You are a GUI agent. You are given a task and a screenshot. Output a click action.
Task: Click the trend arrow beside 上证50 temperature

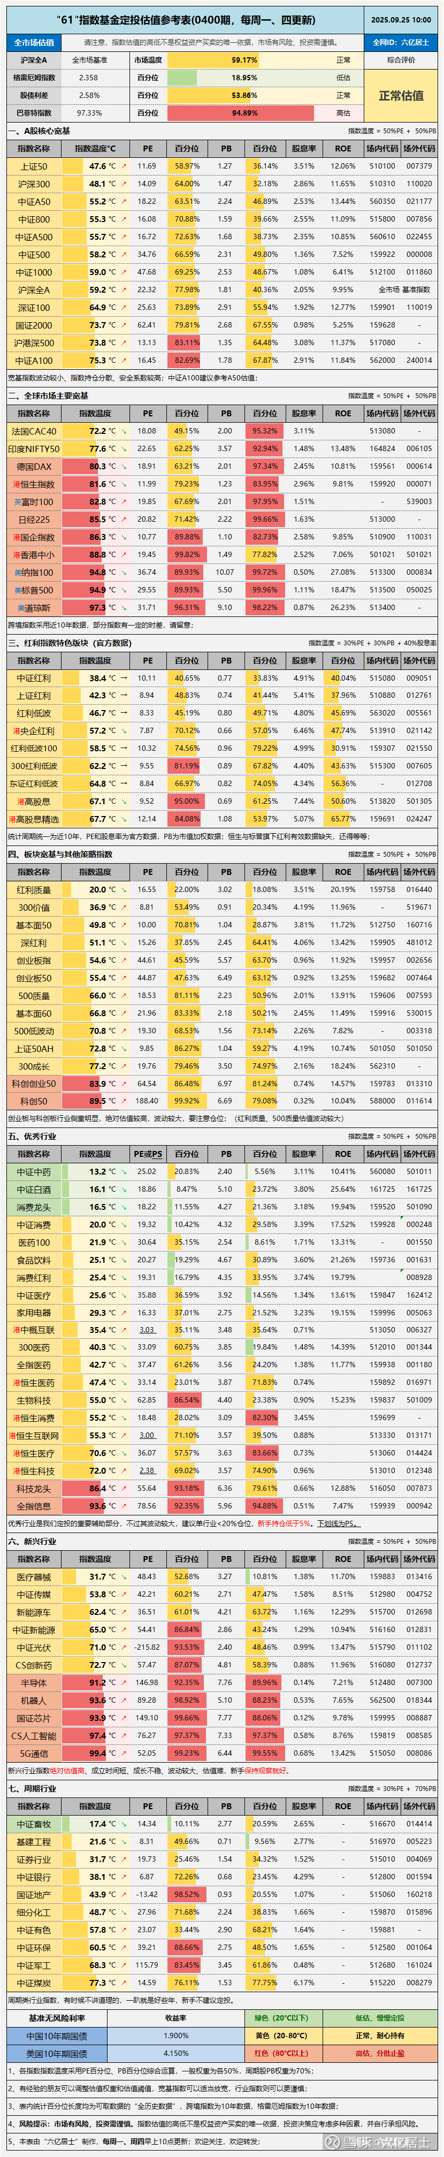(124, 166)
